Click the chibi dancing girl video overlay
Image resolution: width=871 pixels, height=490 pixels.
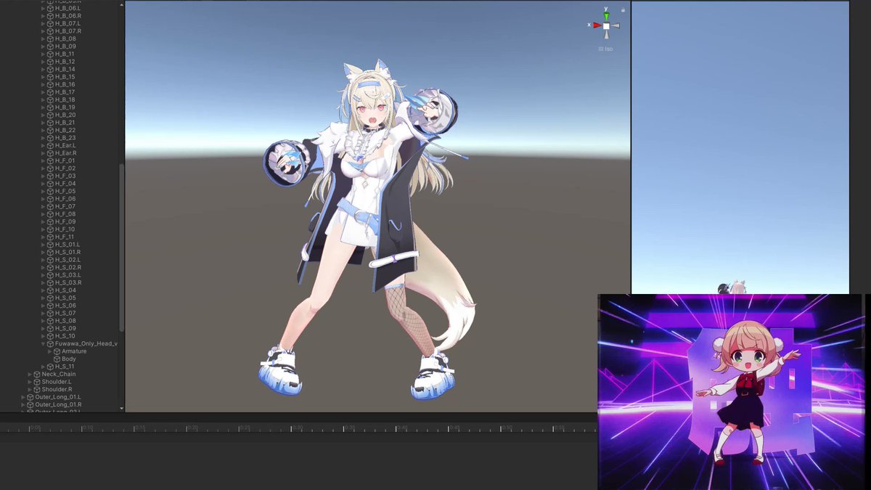tap(731, 391)
